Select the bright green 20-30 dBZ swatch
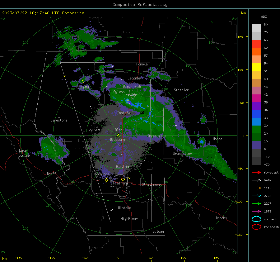This screenshot has width=280, height=262. pyautogui.click(x=256, y=129)
